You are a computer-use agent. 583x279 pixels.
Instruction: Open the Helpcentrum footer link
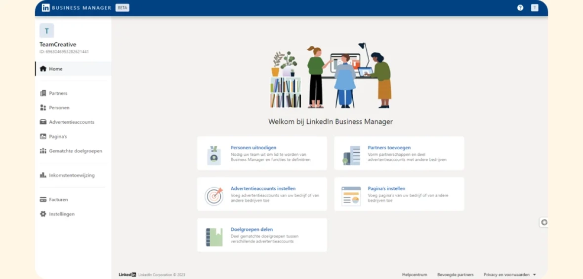click(x=415, y=275)
